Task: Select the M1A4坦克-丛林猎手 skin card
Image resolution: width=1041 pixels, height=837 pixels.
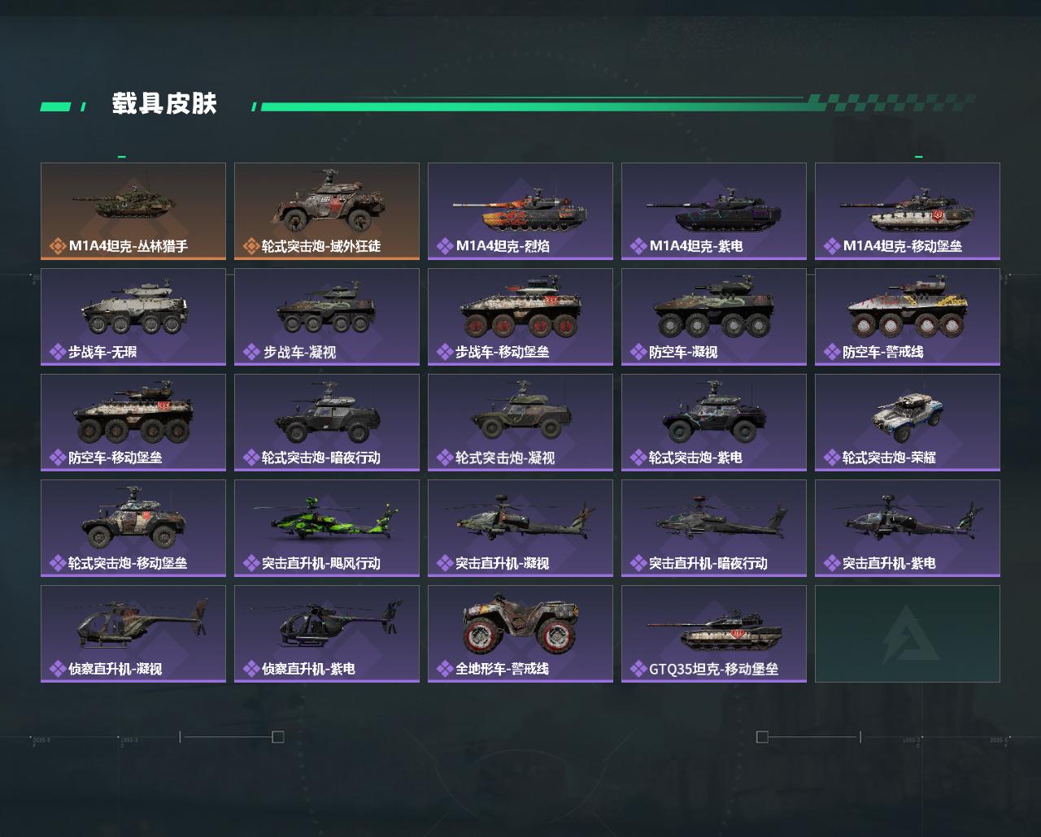Action: [133, 211]
